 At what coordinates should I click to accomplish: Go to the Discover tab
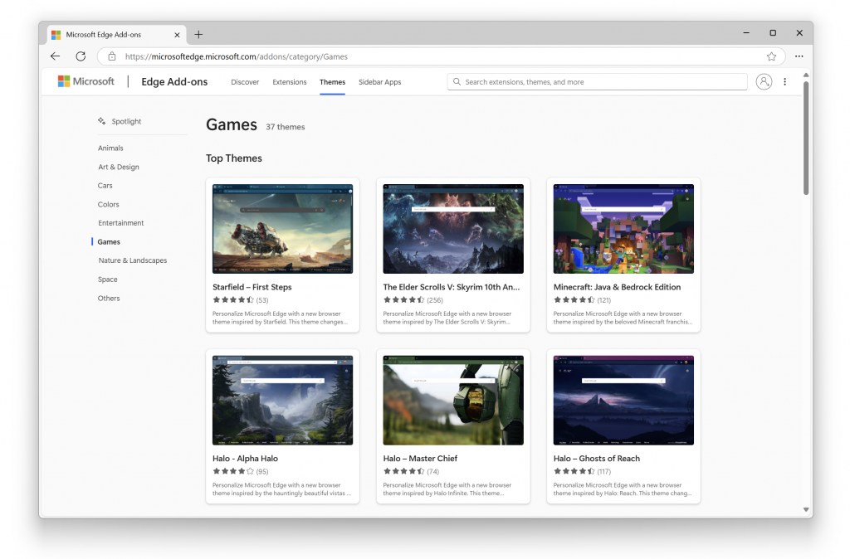[245, 82]
